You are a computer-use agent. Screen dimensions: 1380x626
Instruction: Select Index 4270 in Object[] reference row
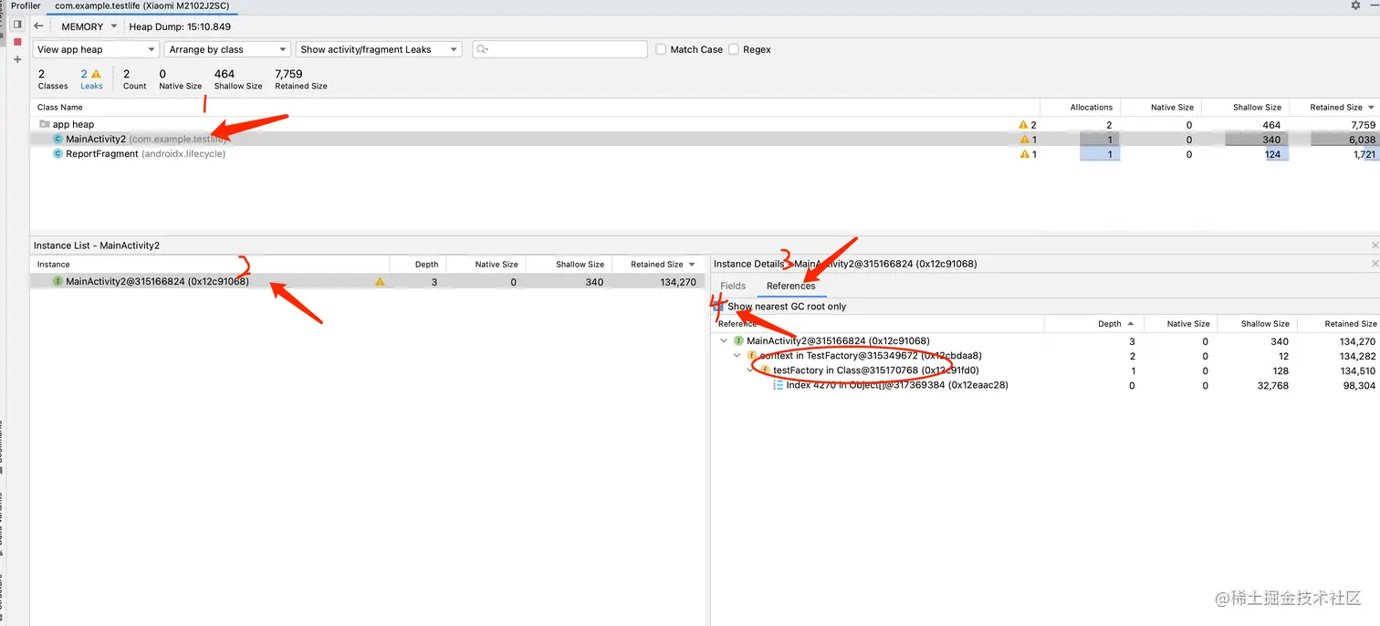tap(1046, 385)
